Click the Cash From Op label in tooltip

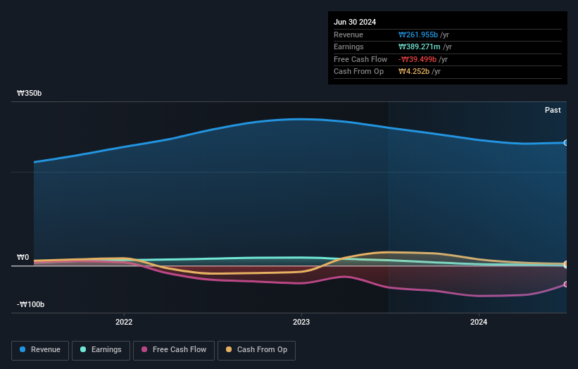pyautogui.click(x=358, y=72)
